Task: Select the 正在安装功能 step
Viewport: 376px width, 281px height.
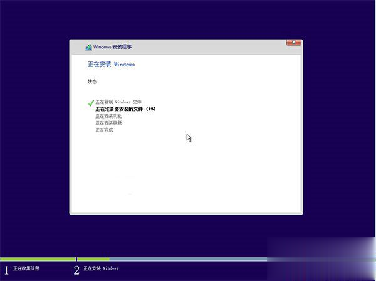Action: tap(108, 116)
